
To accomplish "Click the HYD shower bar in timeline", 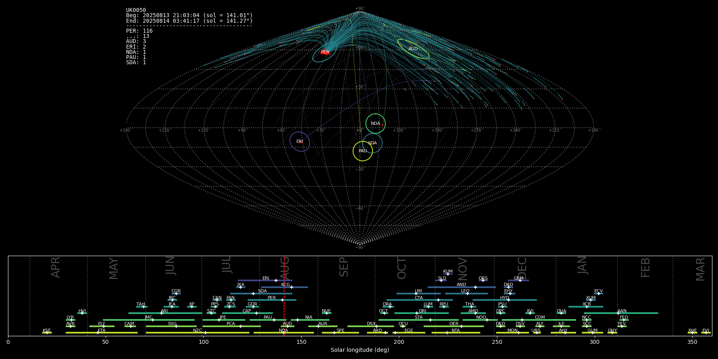I will pyautogui.click(x=505, y=300).
